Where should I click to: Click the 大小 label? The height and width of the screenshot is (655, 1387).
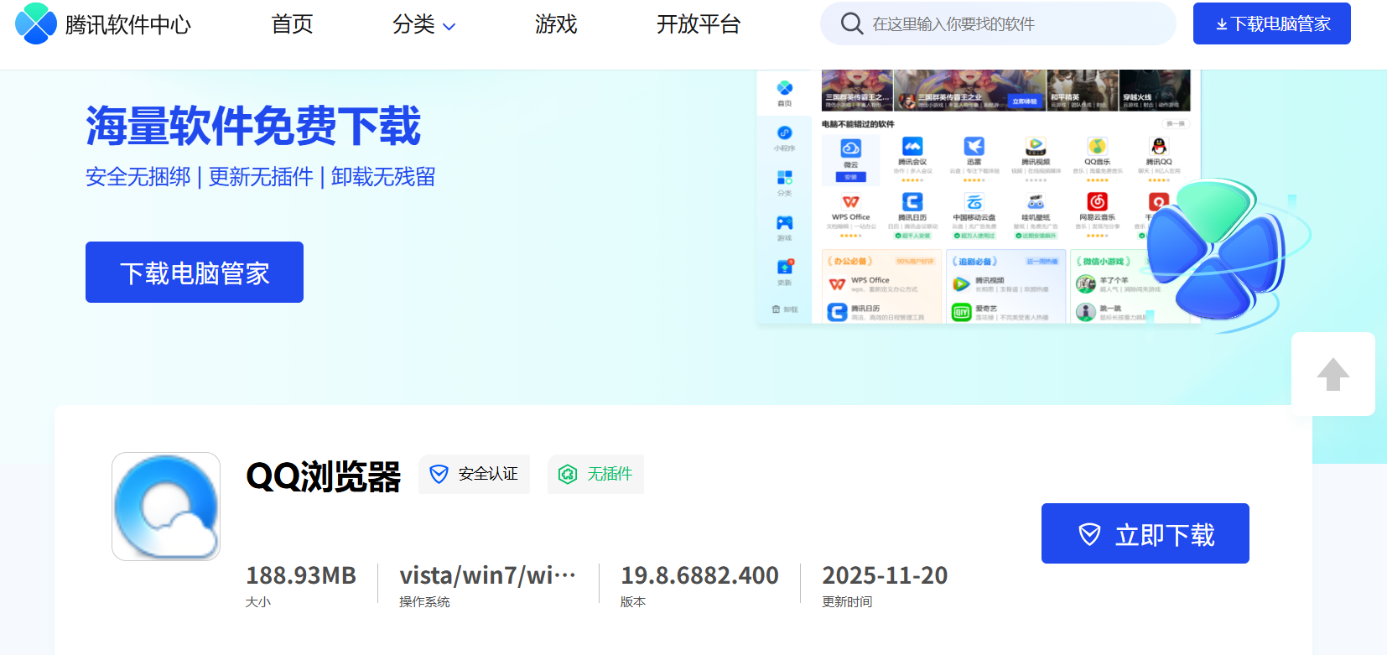(258, 602)
